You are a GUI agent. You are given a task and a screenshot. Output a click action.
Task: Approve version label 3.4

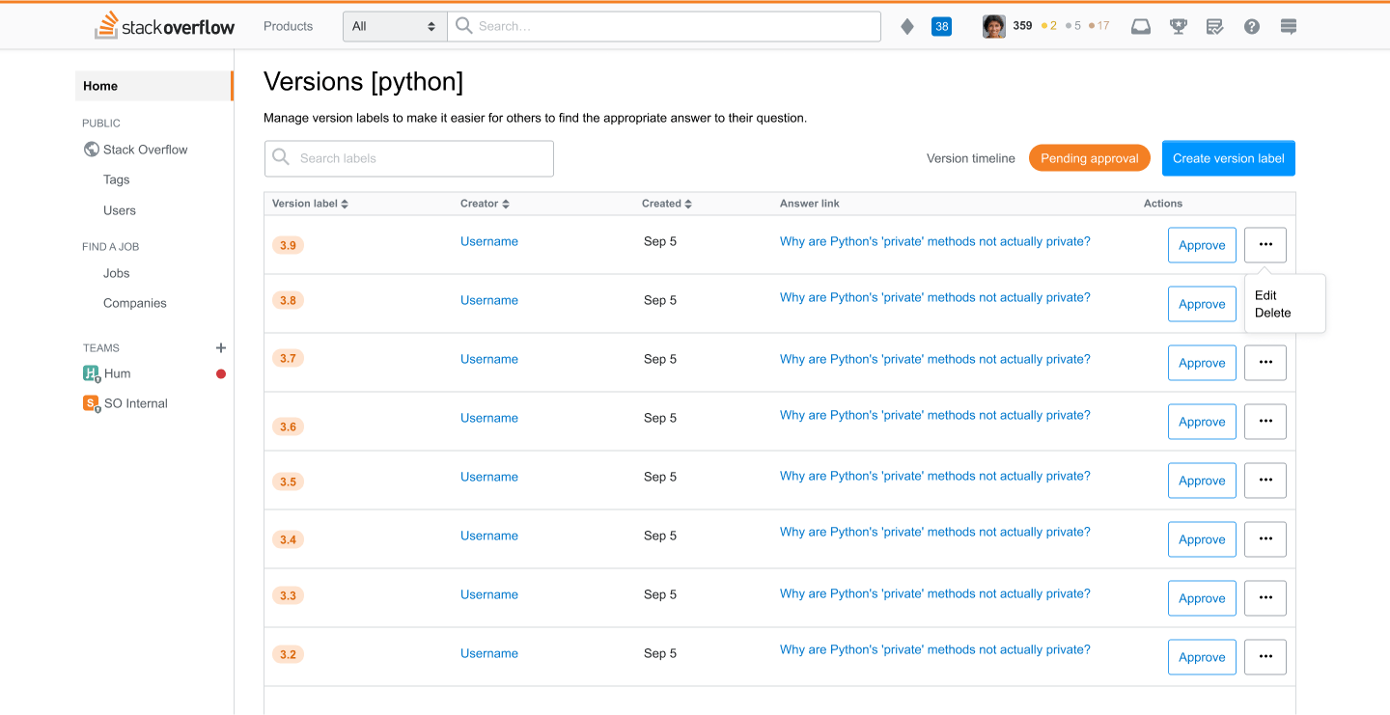[1202, 539]
